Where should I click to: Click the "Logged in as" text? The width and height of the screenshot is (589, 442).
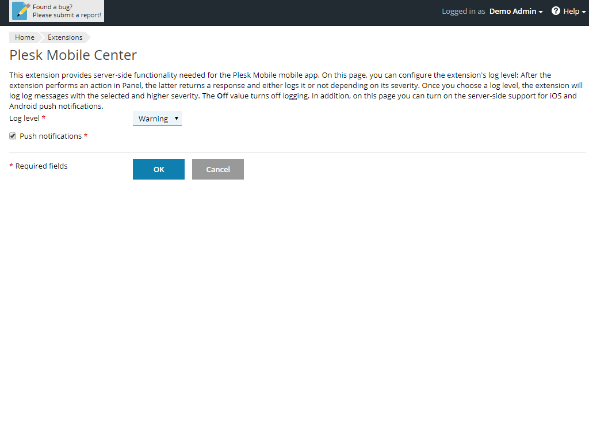(x=463, y=12)
